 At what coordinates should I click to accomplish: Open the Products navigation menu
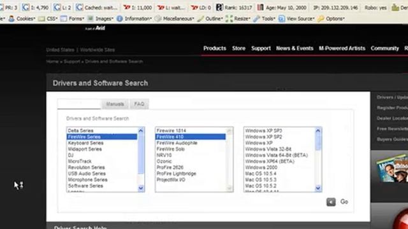[x=215, y=48]
